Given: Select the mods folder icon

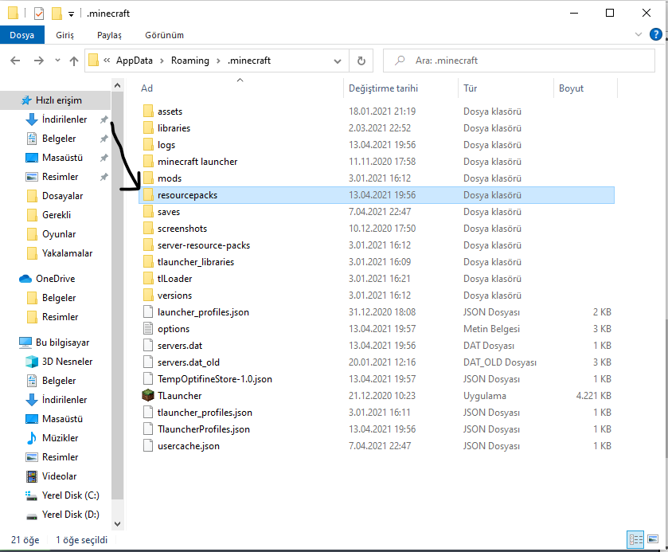Looking at the screenshot, I should click(x=148, y=178).
